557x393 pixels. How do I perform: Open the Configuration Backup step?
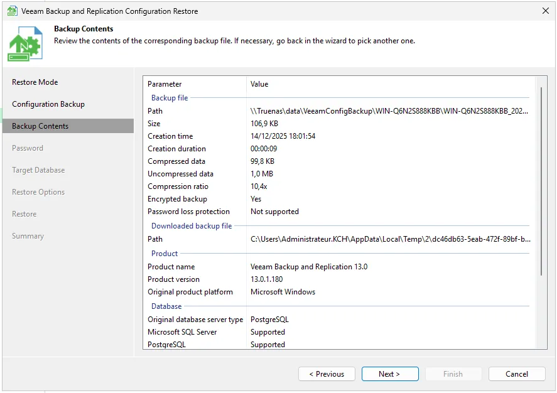click(x=48, y=104)
